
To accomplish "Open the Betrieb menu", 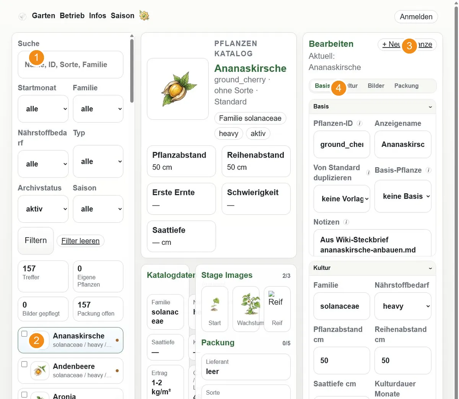I will coord(72,16).
